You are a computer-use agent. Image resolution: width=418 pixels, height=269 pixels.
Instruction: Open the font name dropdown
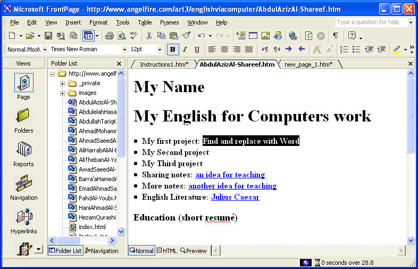(123, 50)
